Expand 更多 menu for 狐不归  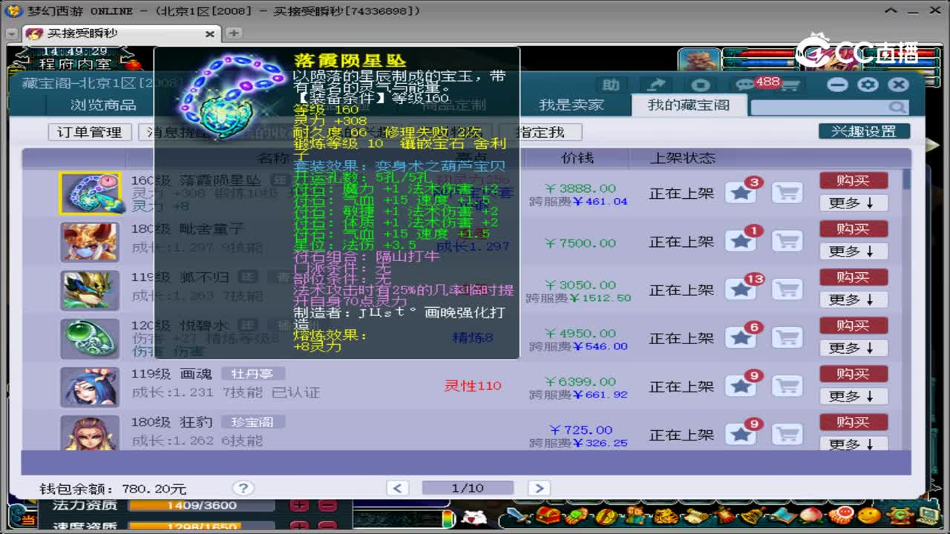point(854,300)
